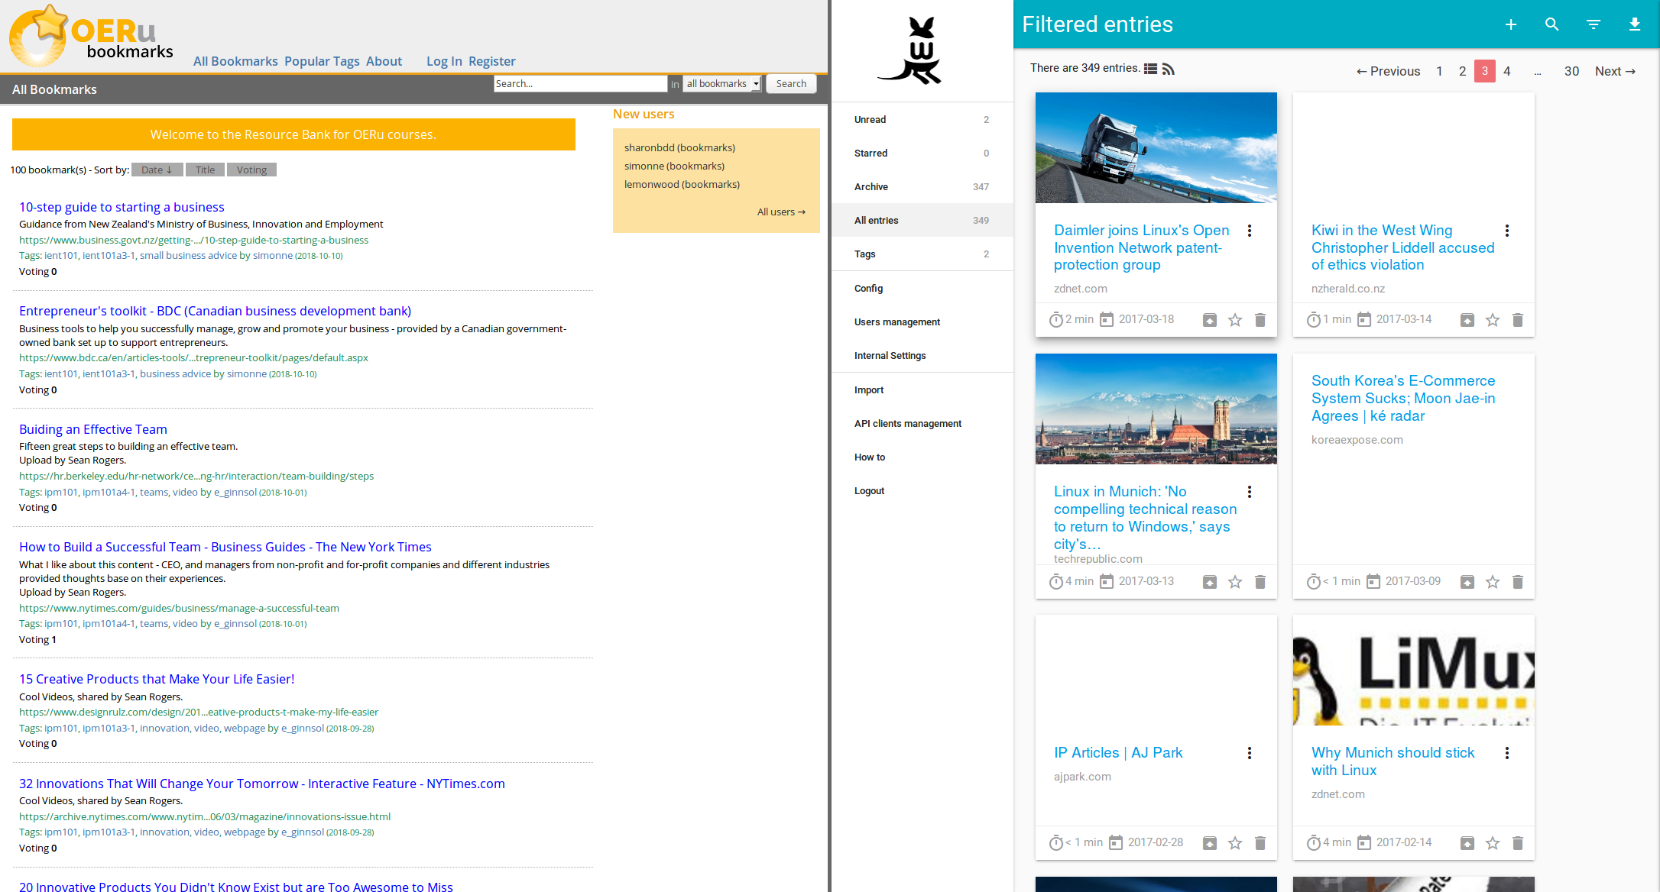
Task: Archive the Kiwi in the West Wing entry
Action: point(1467,320)
